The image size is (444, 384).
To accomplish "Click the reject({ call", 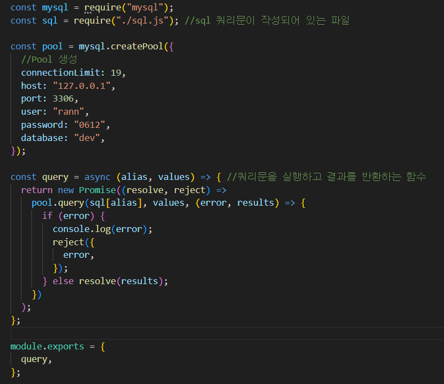I will tap(73, 242).
